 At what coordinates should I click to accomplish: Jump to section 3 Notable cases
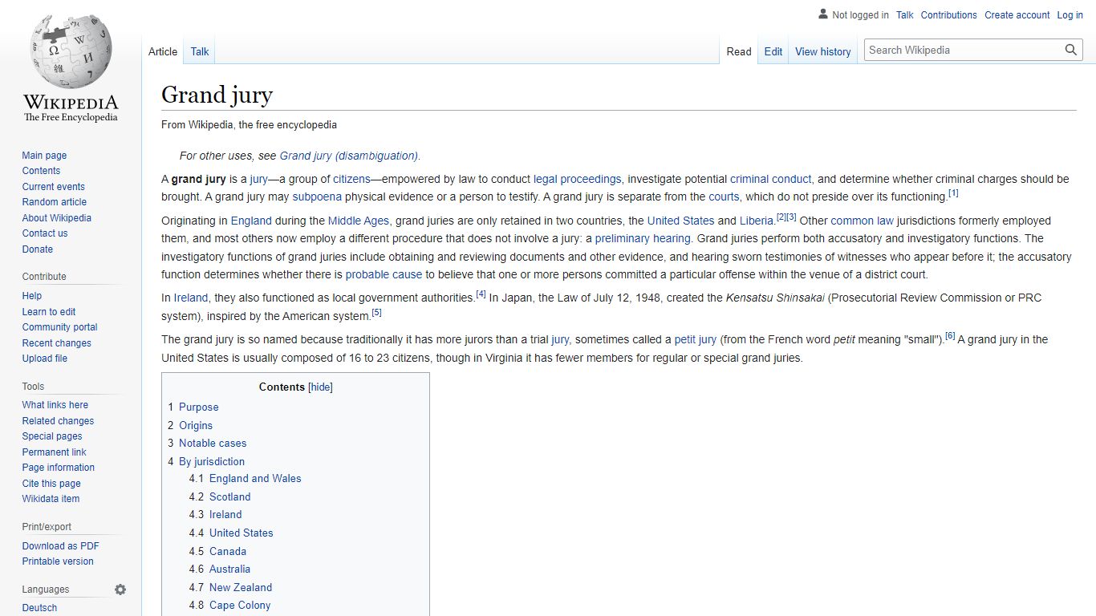coord(207,444)
